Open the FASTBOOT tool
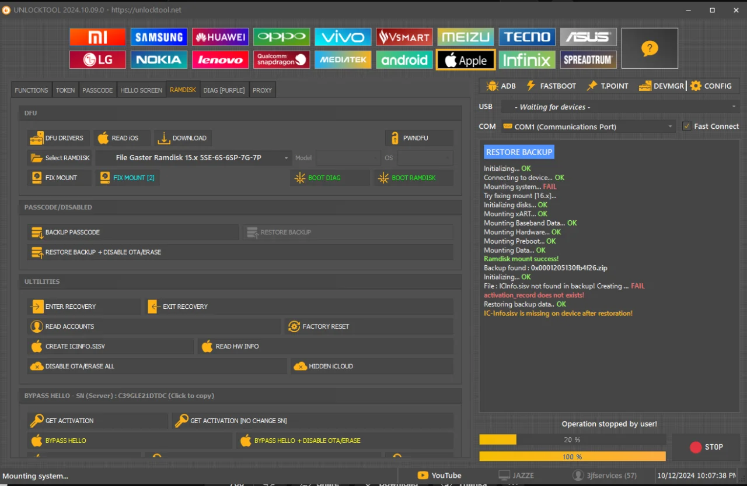This screenshot has width=747, height=486. tap(551, 86)
